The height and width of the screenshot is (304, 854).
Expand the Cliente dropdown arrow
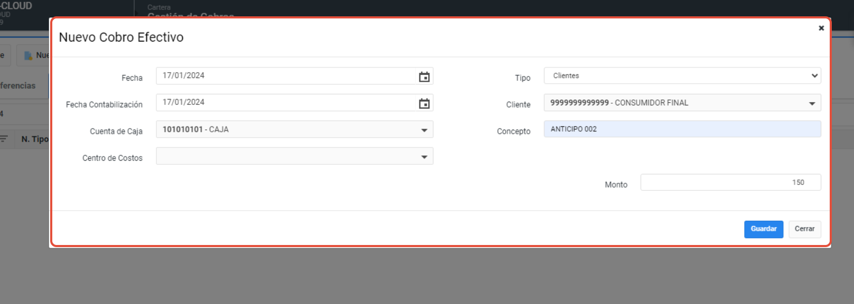812,103
